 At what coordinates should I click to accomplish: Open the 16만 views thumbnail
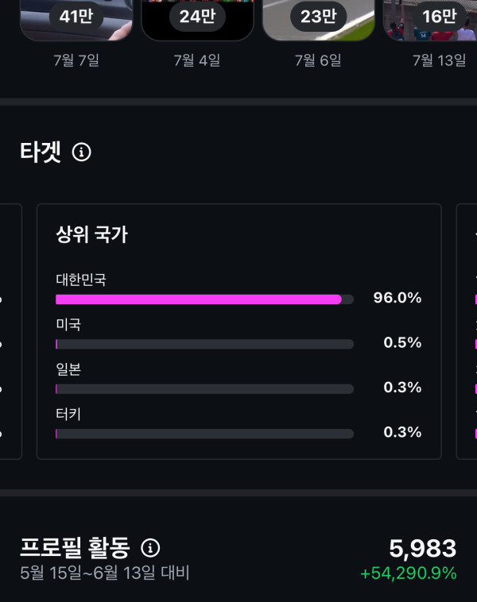(433, 19)
